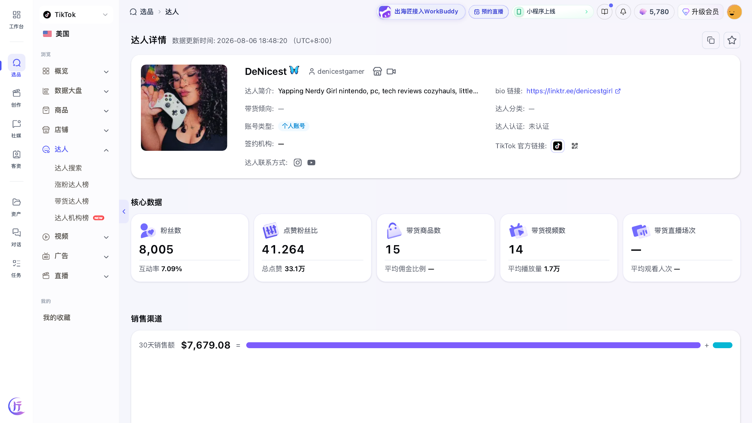Expand the 数据大盘 menu section
Screen dimensions: 752x423
tap(76, 91)
